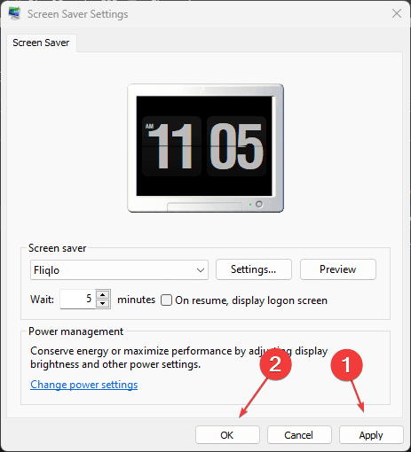Screen dimensions: 411x452
Task: Click the Screen Saver Settings title icon
Action: pos(14,13)
